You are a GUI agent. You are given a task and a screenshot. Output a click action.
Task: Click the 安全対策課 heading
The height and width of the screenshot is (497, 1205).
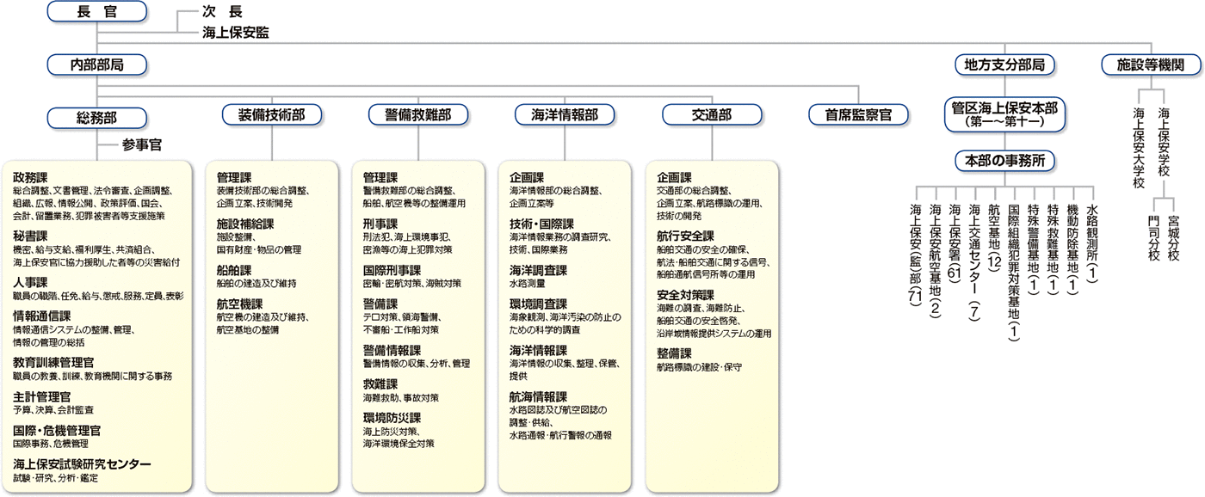[685, 294]
